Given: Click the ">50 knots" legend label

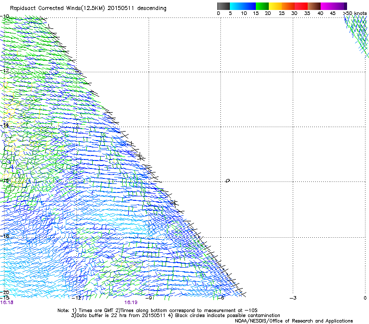Looking at the screenshot, I should click(x=355, y=13).
